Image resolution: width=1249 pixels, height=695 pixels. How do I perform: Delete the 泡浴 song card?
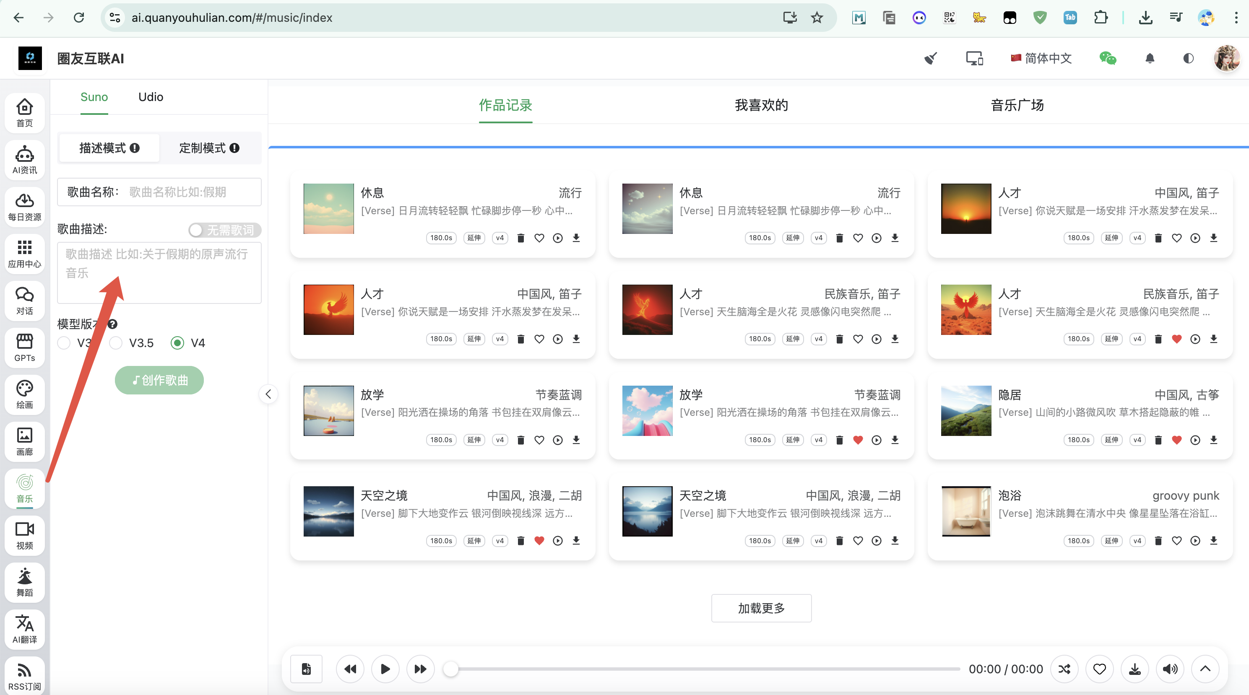coord(1158,540)
